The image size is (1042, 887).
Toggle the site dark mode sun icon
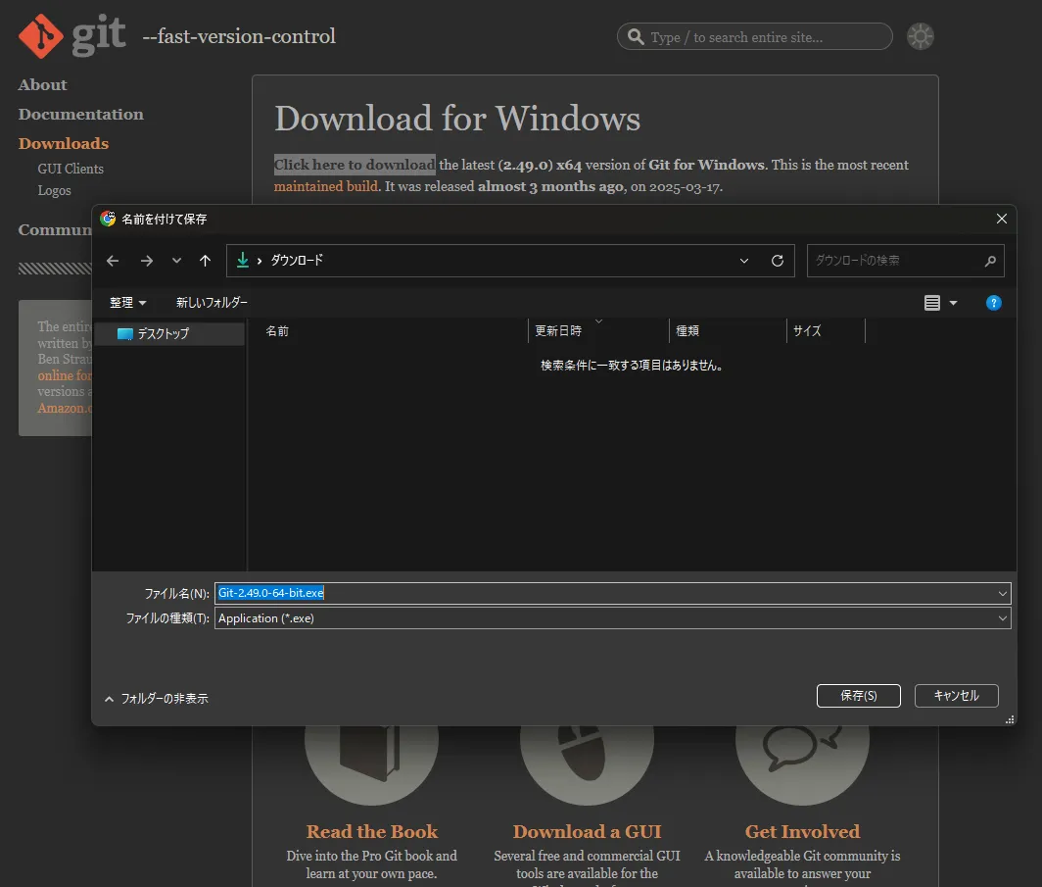point(920,36)
